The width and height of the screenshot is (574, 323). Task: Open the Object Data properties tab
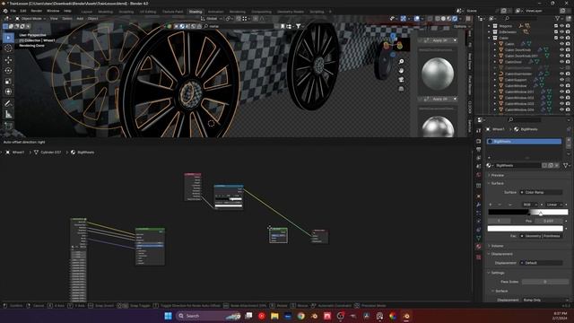click(x=478, y=238)
